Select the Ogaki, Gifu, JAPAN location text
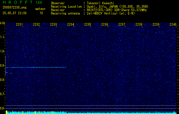This screenshot has height=114, width=179. coord(118,7)
